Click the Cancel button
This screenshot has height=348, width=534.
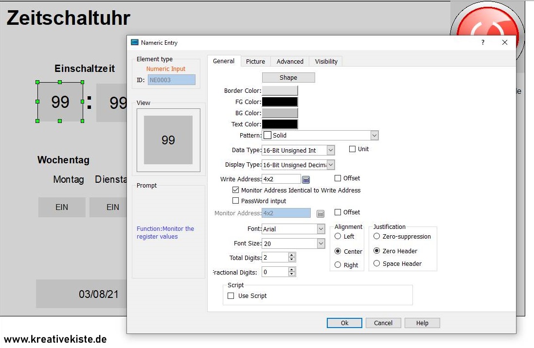pyautogui.click(x=383, y=323)
